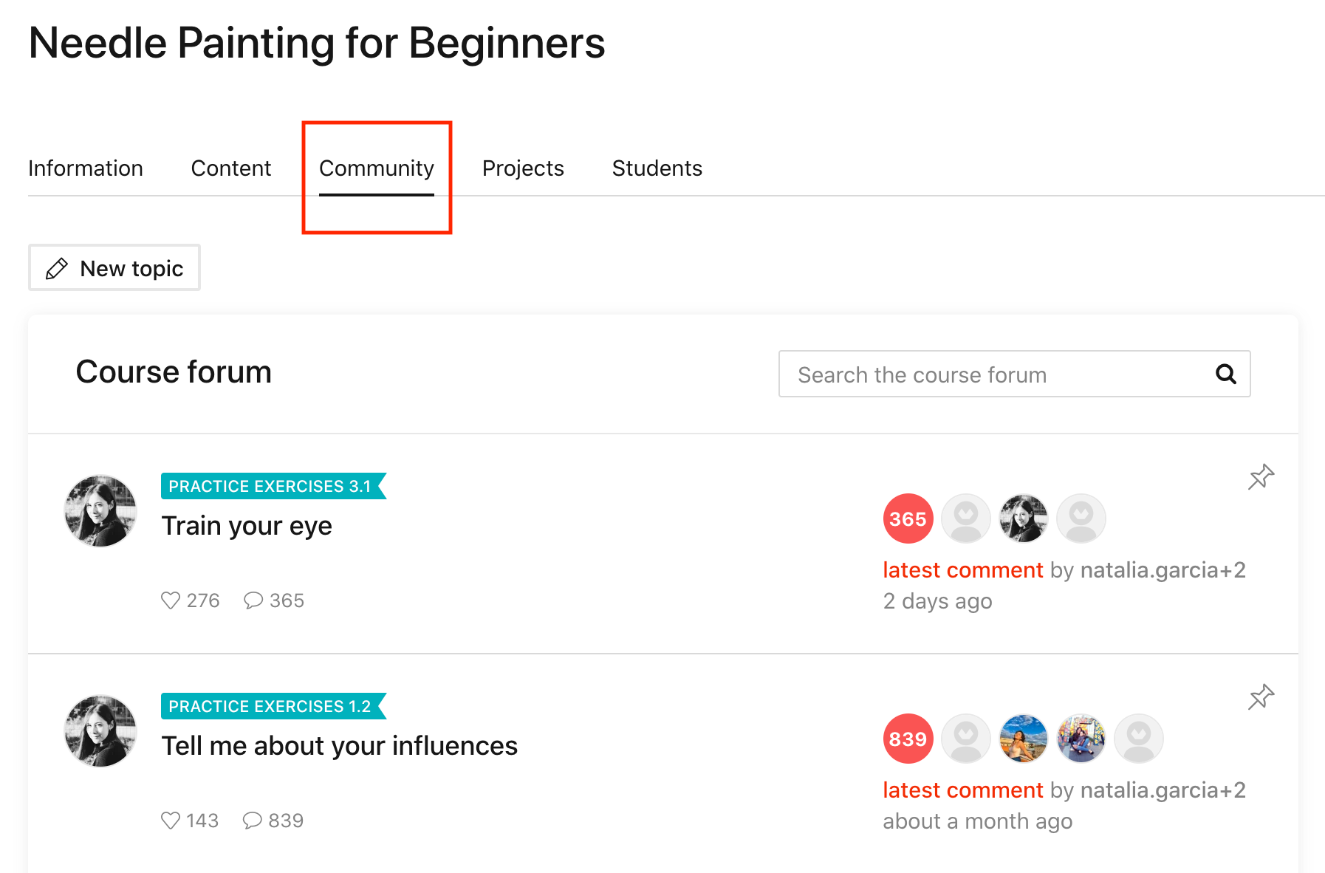Pin the Tell me about your influences topic
This screenshot has width=1325, height=873.
1261,697
